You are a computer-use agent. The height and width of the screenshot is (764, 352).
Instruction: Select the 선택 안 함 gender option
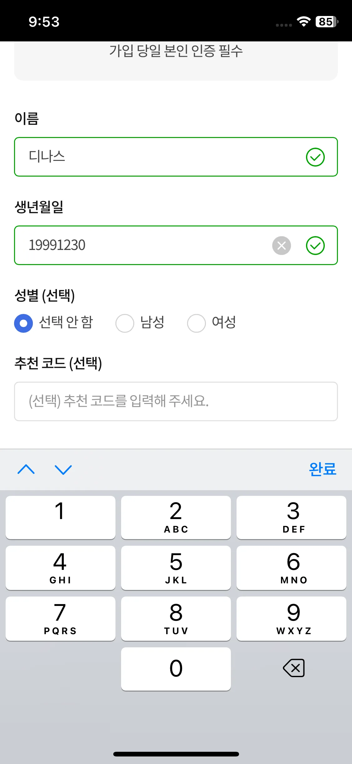[x=23, y=323]
